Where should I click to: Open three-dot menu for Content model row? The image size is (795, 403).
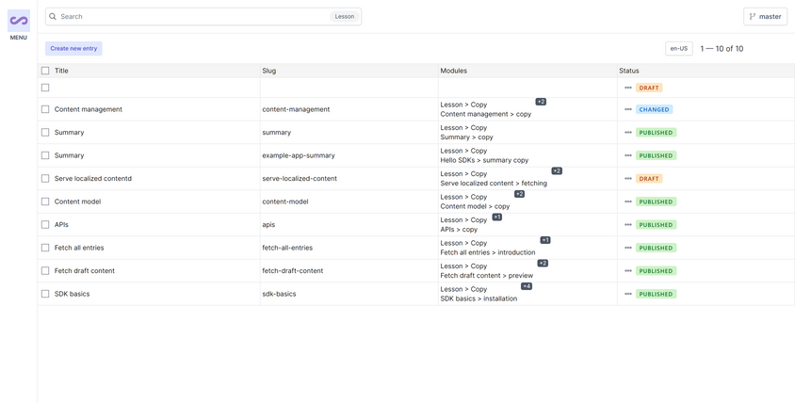[x=628, y=201]
